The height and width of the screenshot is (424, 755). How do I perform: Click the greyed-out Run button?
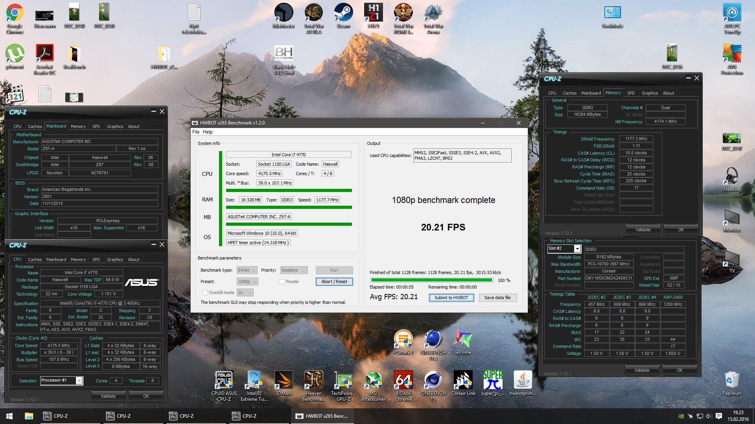(x=334, y=270)
